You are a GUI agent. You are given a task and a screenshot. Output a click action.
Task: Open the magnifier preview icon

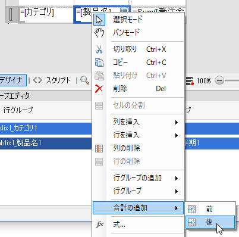[x=84, y=80]
